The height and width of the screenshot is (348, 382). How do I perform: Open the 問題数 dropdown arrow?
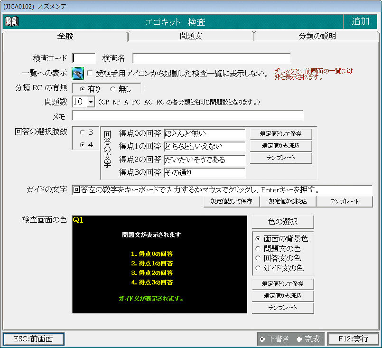pyautogui.click(x=91, y=102)
